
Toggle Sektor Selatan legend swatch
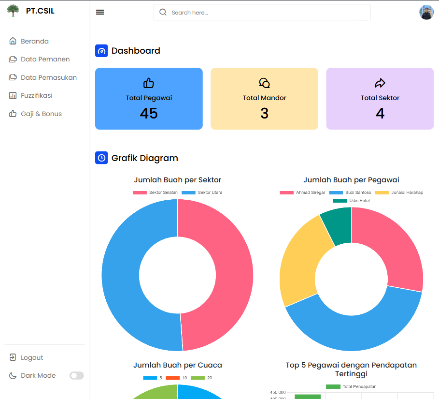140,192
